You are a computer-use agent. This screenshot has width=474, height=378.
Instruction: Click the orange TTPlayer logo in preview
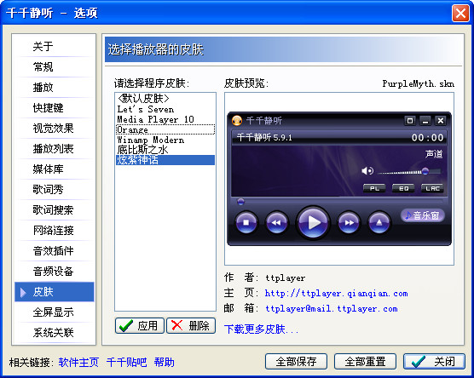(x=237, y=121)
